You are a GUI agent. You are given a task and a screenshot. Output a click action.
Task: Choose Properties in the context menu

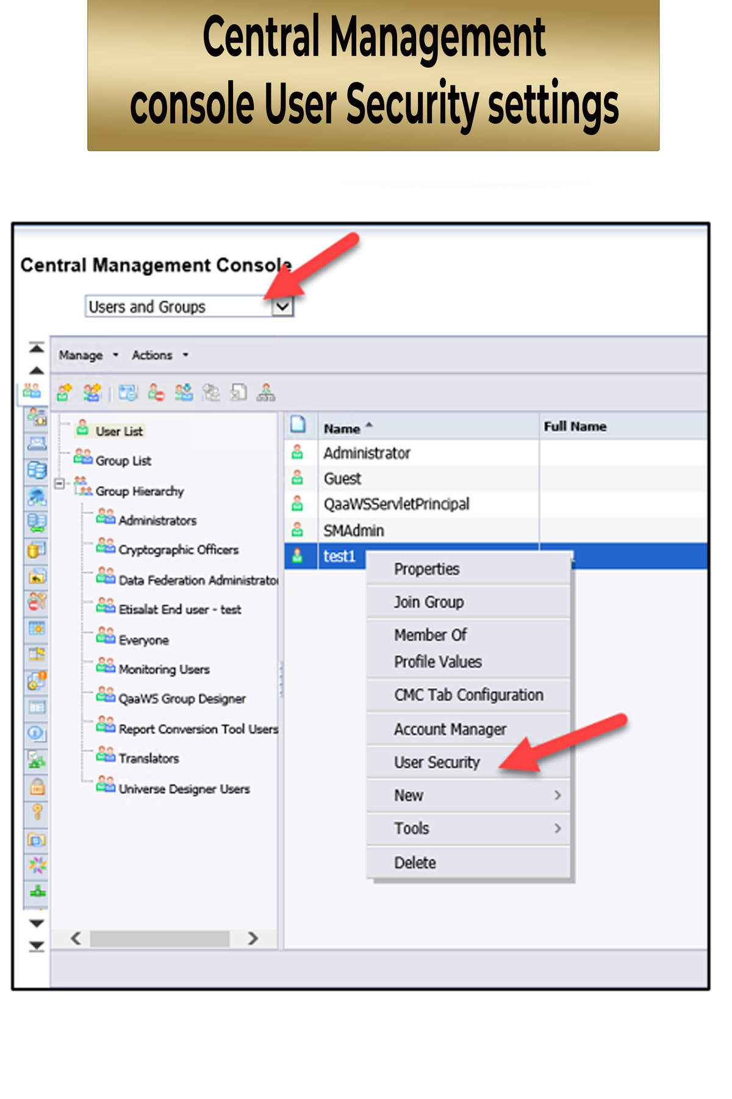point(468,569)
